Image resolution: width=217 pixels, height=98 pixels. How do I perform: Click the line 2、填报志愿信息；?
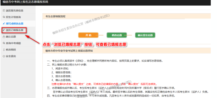(x=61, y=72)
